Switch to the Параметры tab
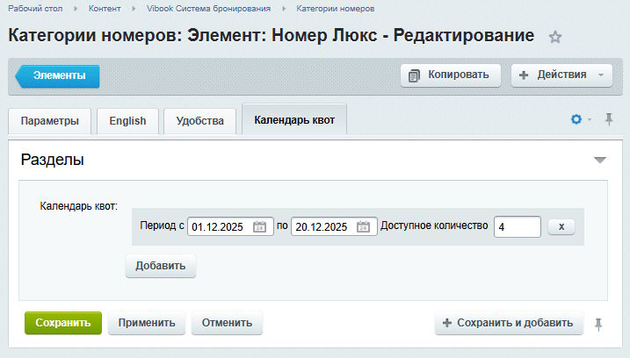 click(x=50, y=121)
